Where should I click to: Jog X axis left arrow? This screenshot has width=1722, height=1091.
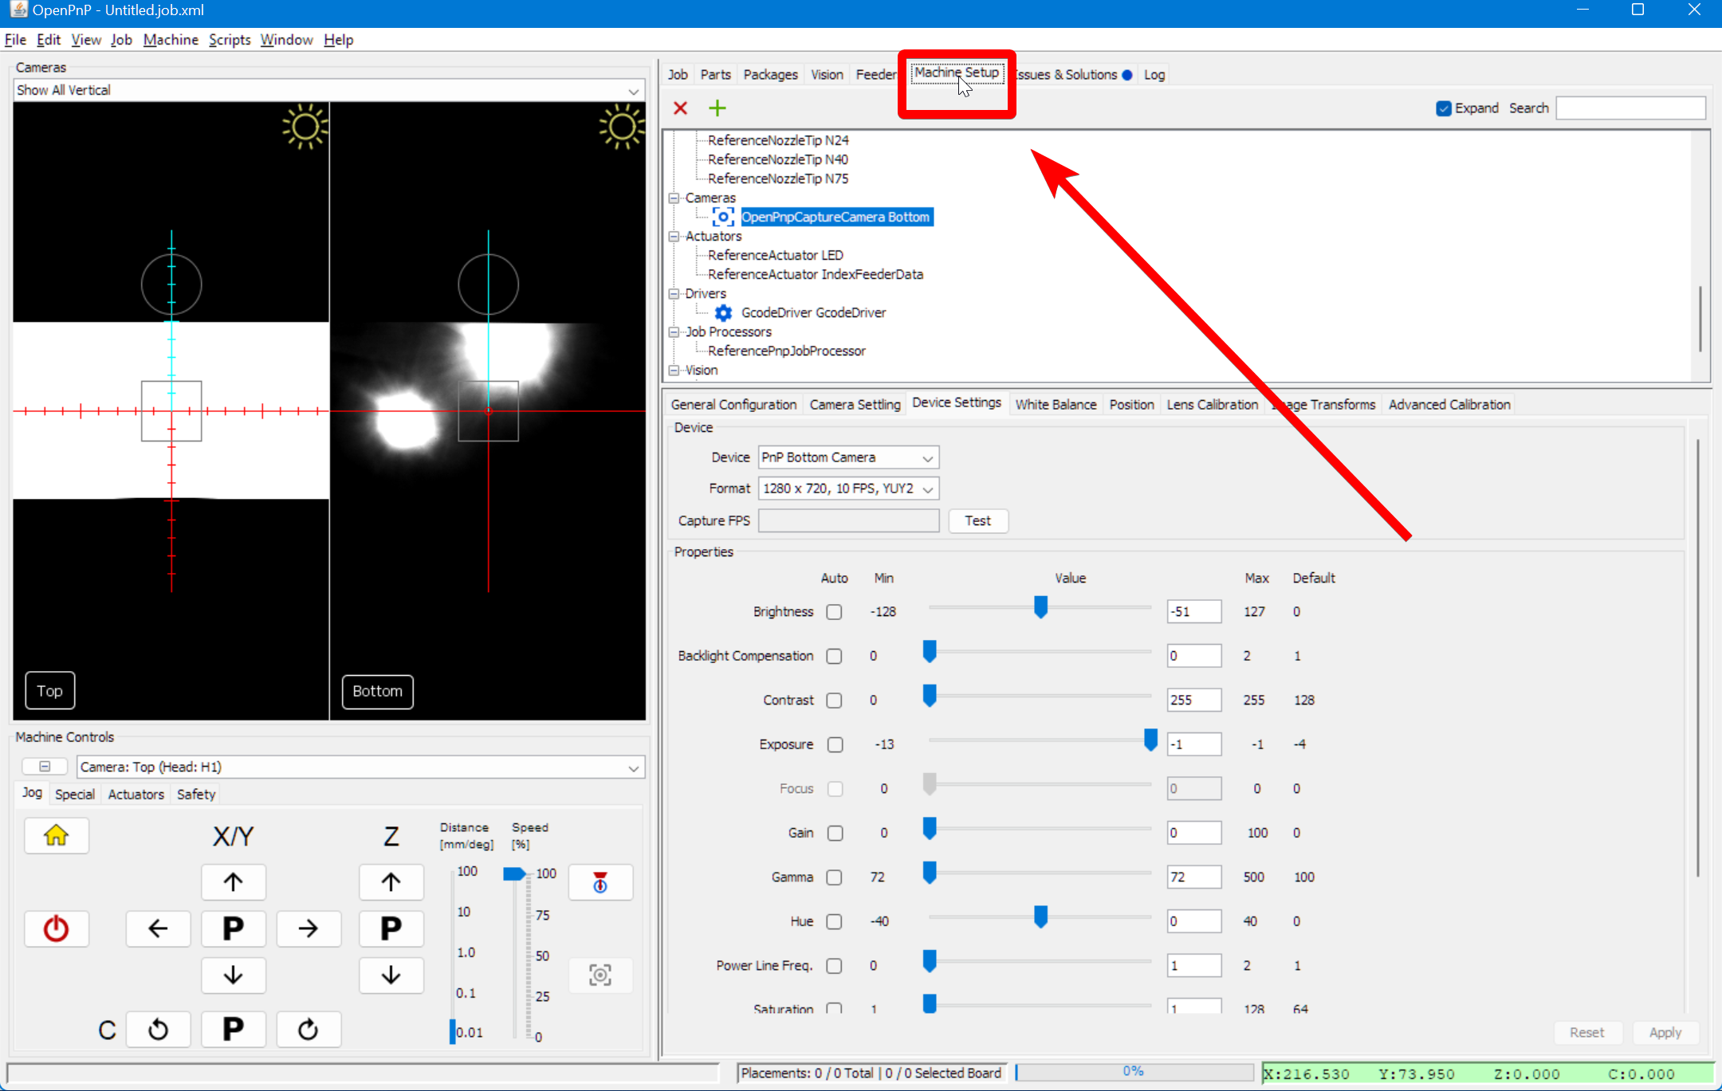[x=158, y=928]
